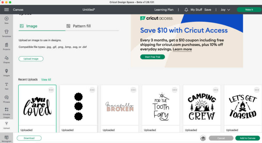
Task: Open the Editable Images panel
Action: coord(6,112)
